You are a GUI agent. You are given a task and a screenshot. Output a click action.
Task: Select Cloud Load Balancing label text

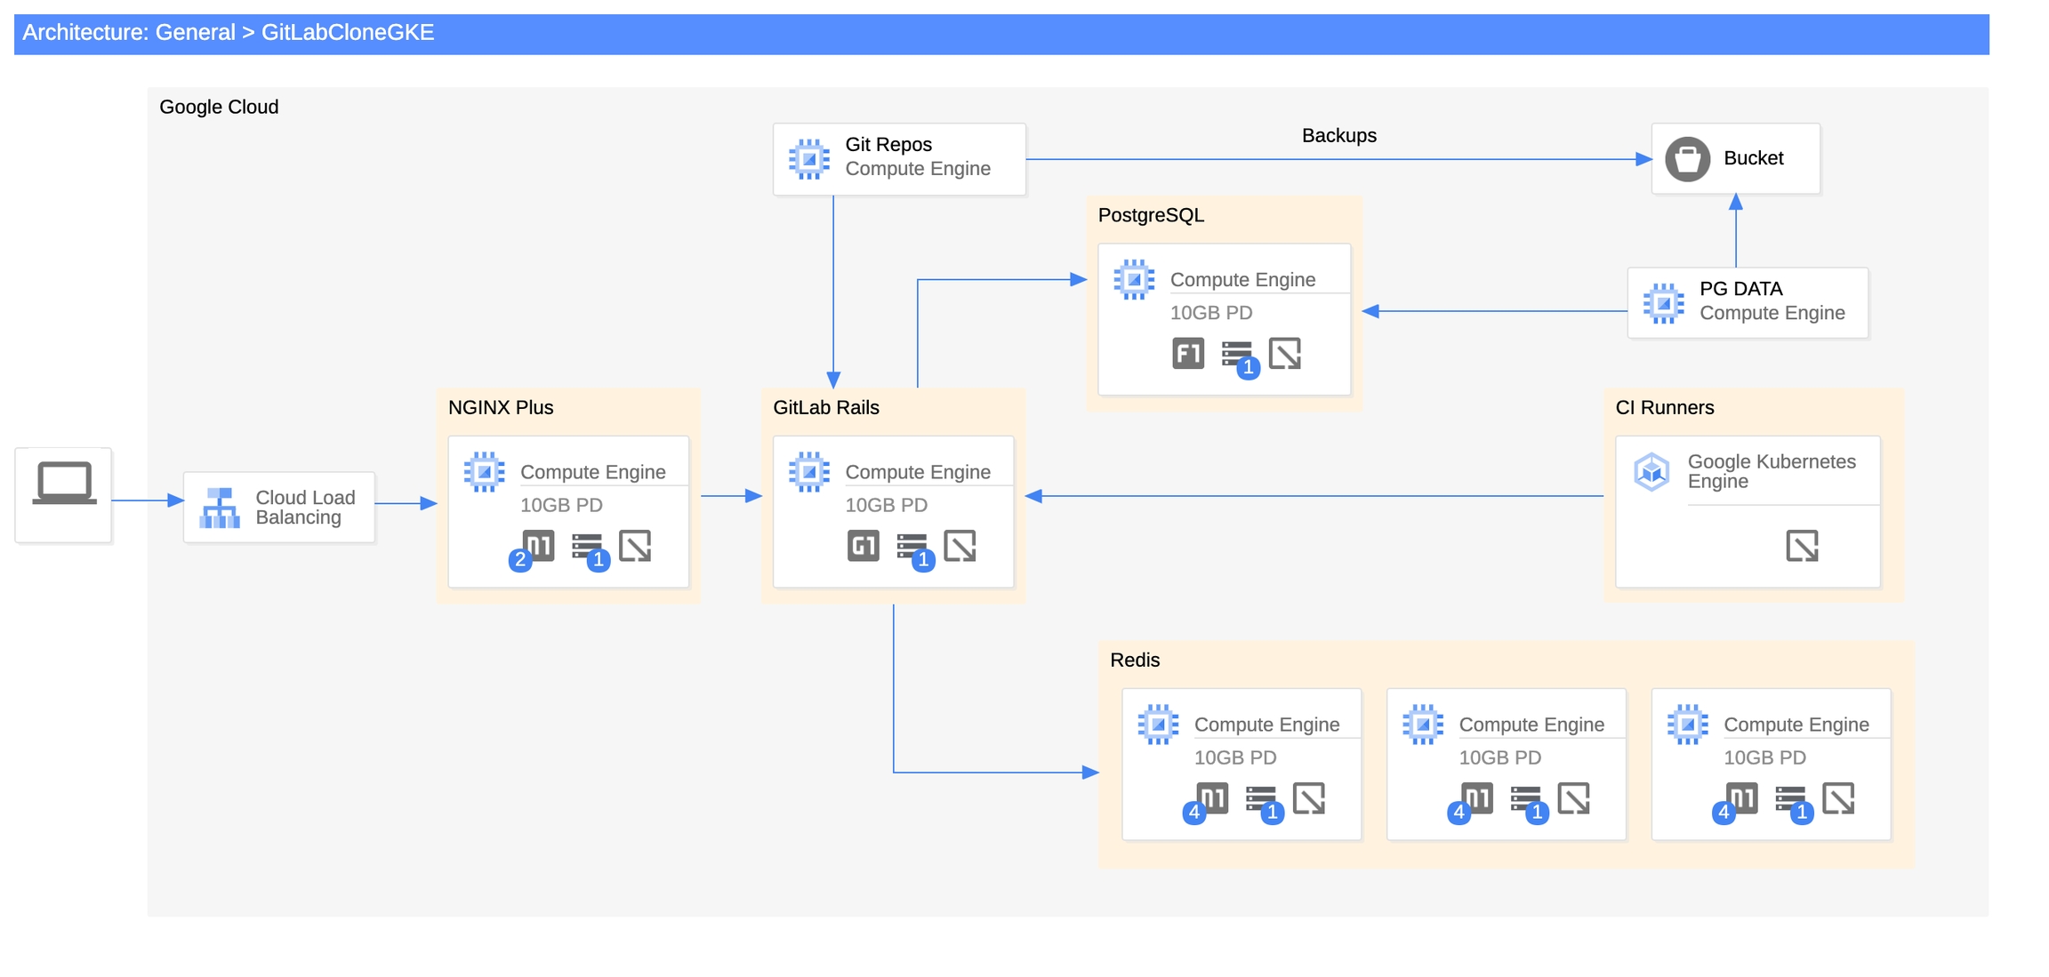305,508
